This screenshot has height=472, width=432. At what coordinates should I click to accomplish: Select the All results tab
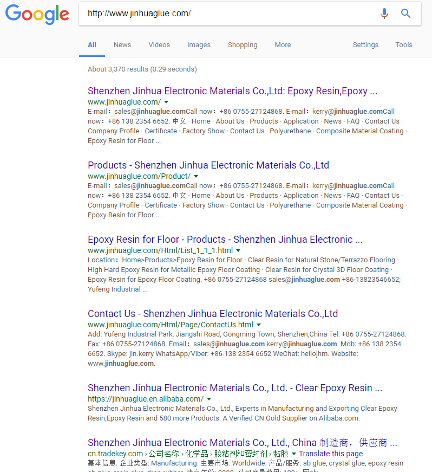point(92,45)
